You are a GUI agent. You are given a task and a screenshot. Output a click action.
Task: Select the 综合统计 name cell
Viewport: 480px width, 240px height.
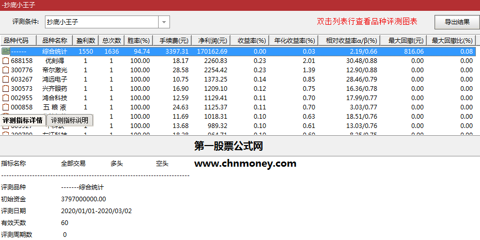(54, 52)
